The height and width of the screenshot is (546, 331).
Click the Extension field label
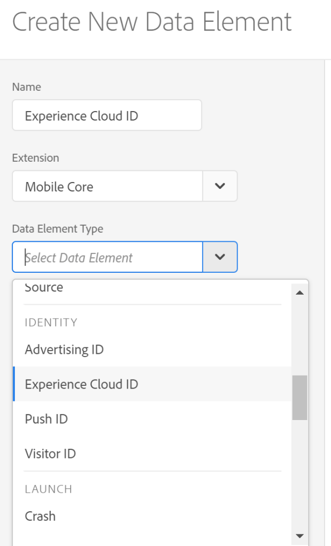(x=35, y=158)
